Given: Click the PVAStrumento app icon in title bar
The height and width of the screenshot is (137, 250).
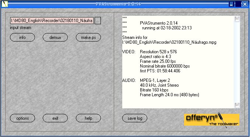Looking at the screenshot, I should coord(5,4).
